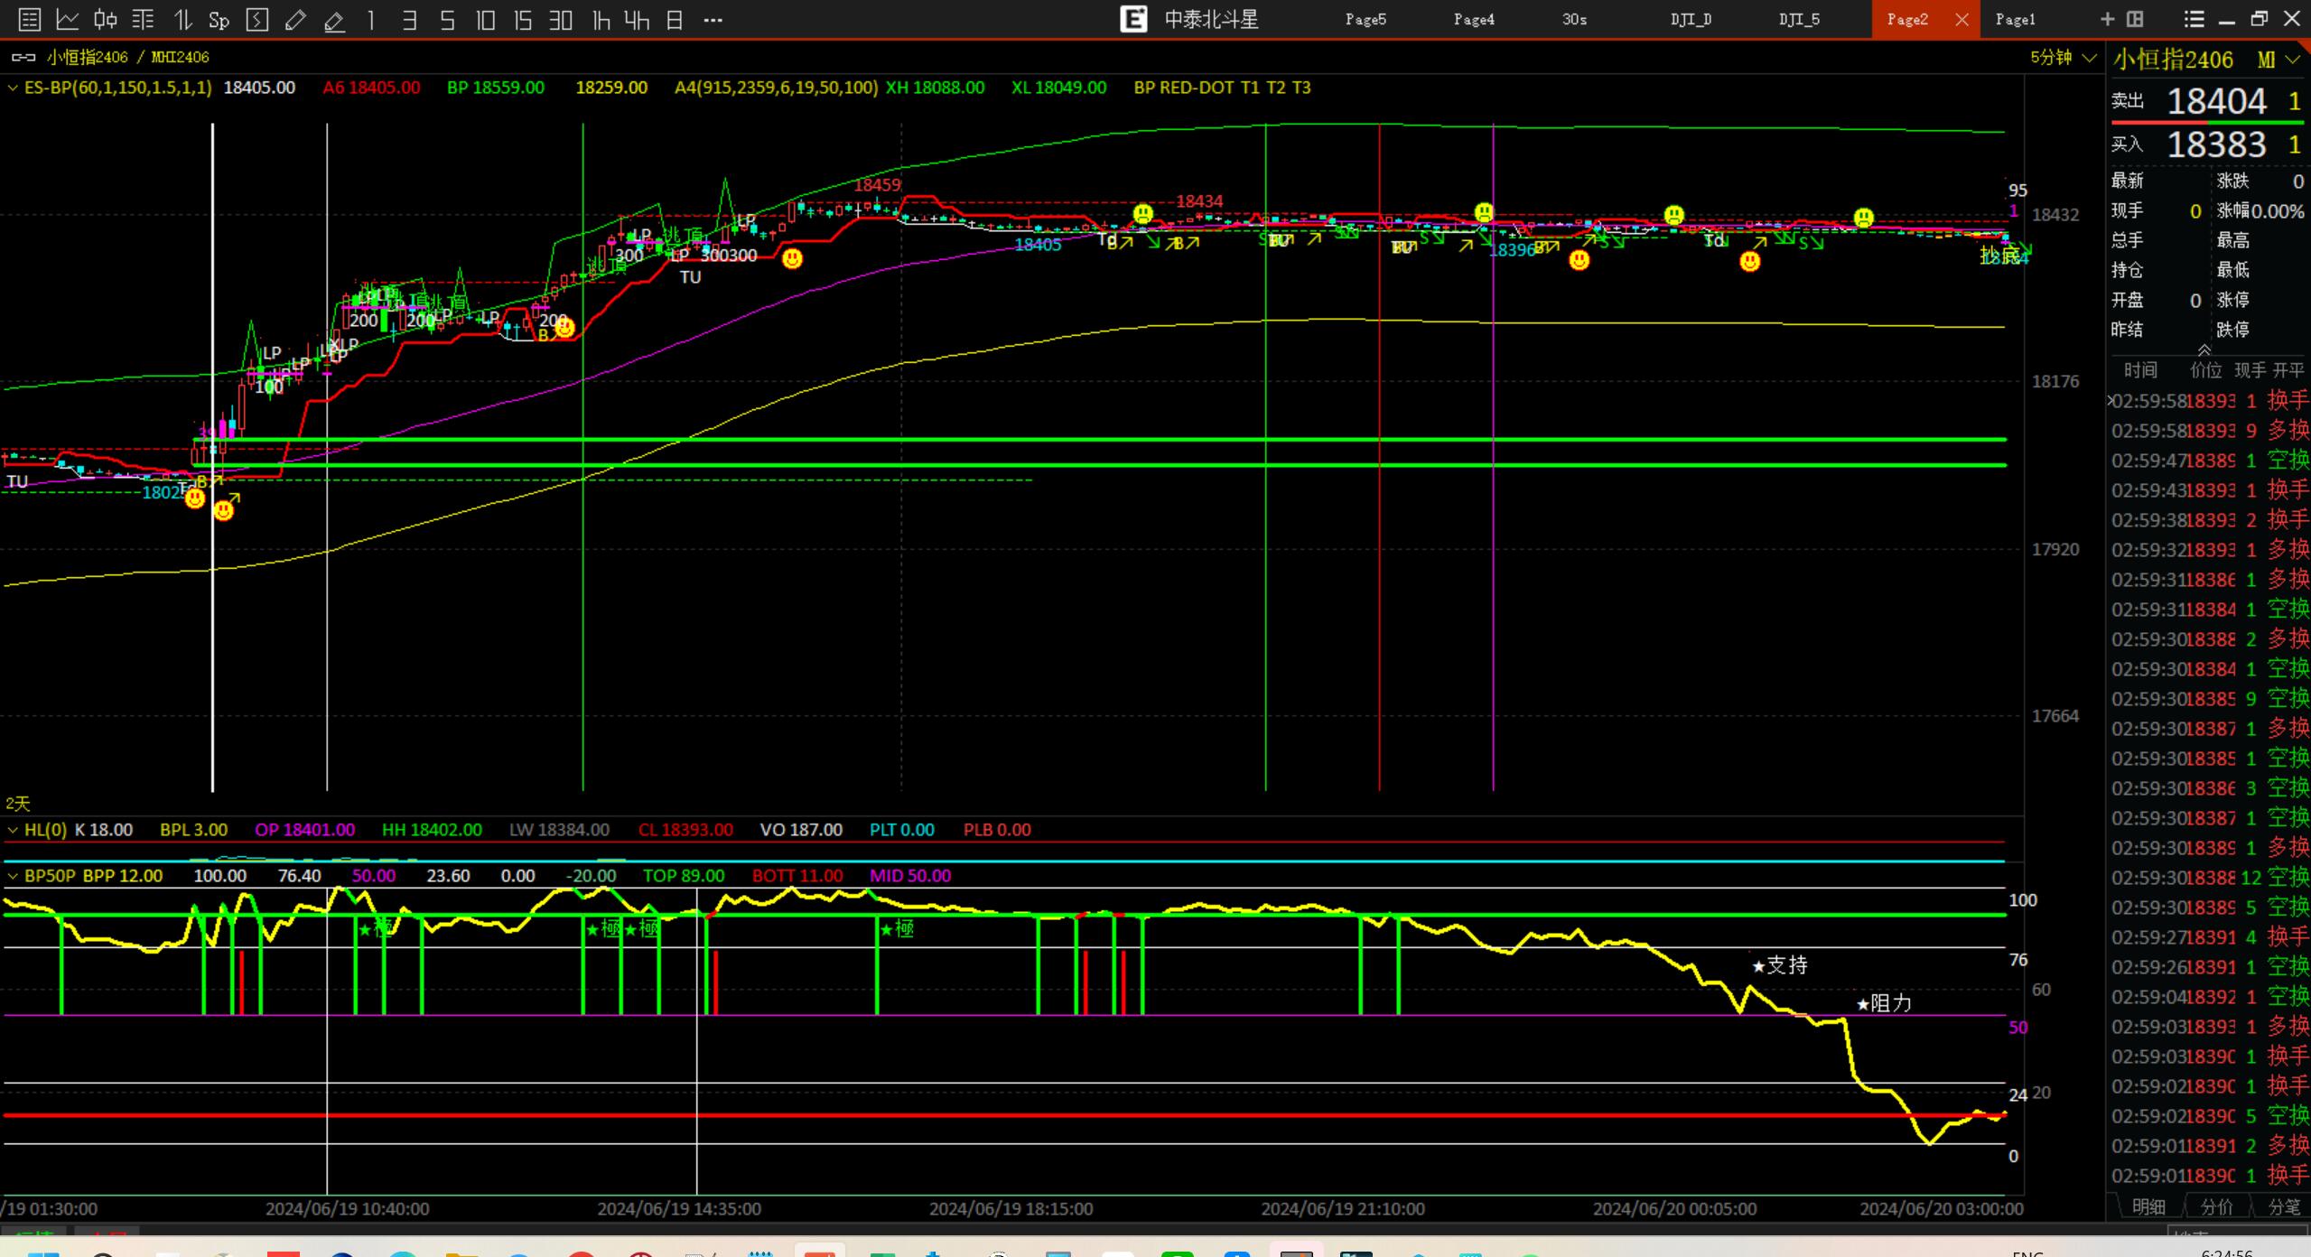Click the 买入 price 18383

[x=2216, y=144]
